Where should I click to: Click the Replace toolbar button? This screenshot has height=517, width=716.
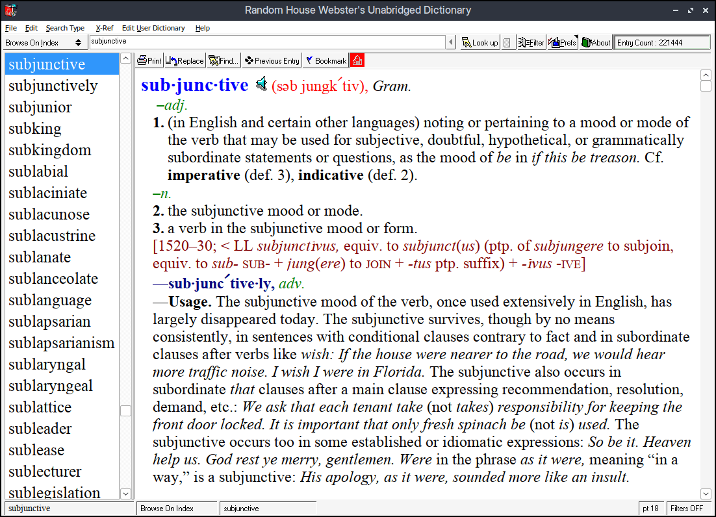click(185, 61)
